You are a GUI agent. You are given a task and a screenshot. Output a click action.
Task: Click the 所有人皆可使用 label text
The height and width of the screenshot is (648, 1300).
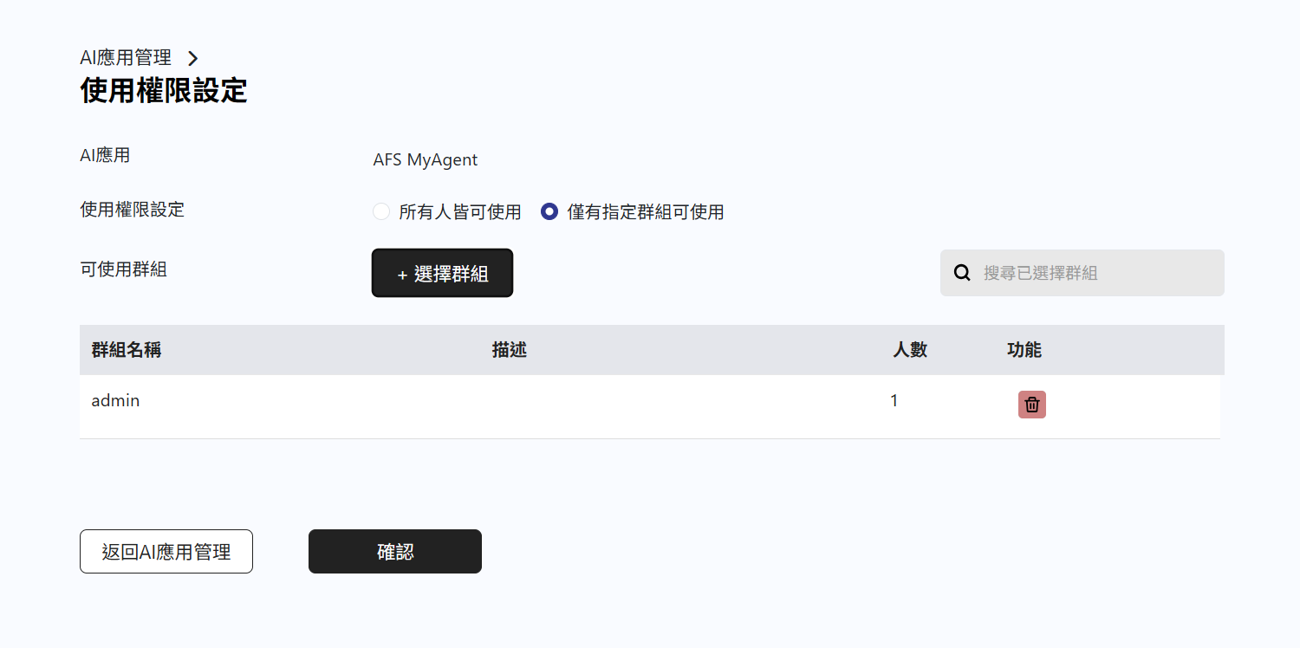point(460,212)
